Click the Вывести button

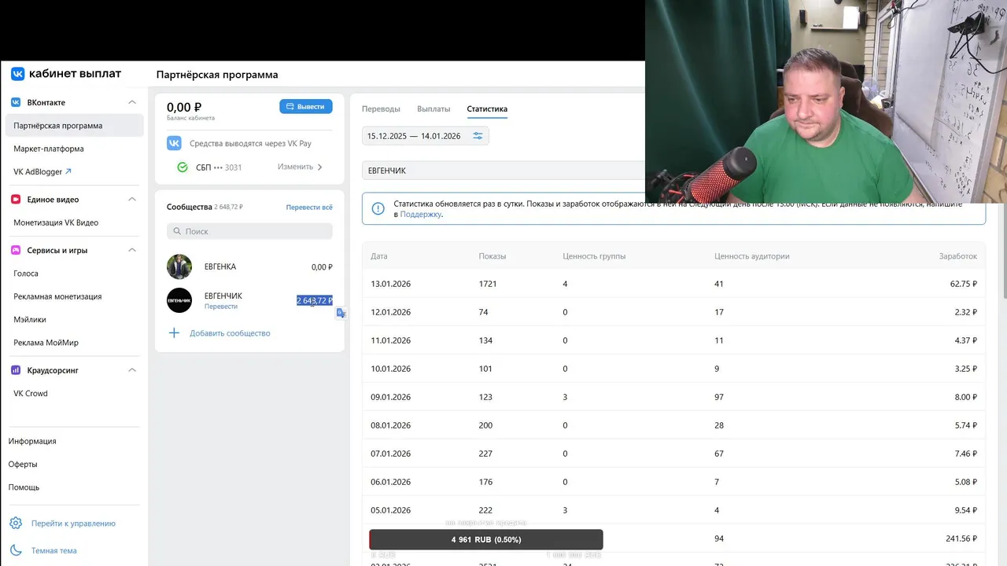306,106
